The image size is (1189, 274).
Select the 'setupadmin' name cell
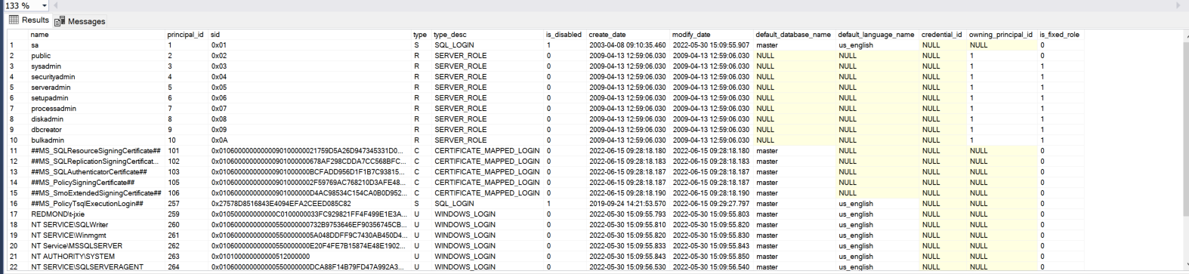[x=97, y=98]
